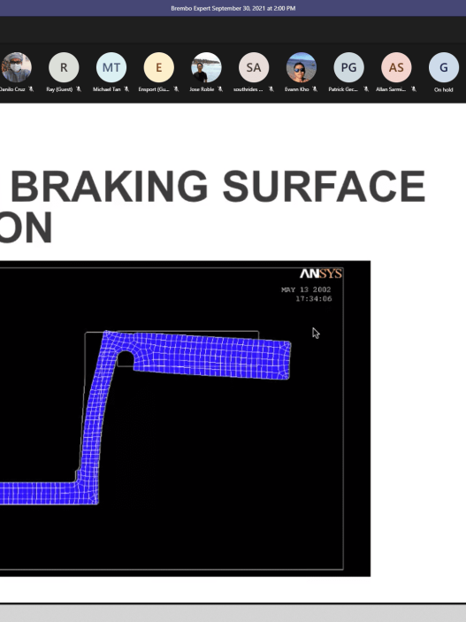The image size is (466, 622).
Task: Open Evann Kho's profile picture
Action: point(302,67)
